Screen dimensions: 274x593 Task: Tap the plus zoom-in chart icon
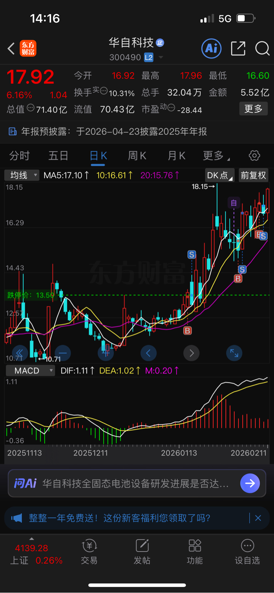pos(106,353)
